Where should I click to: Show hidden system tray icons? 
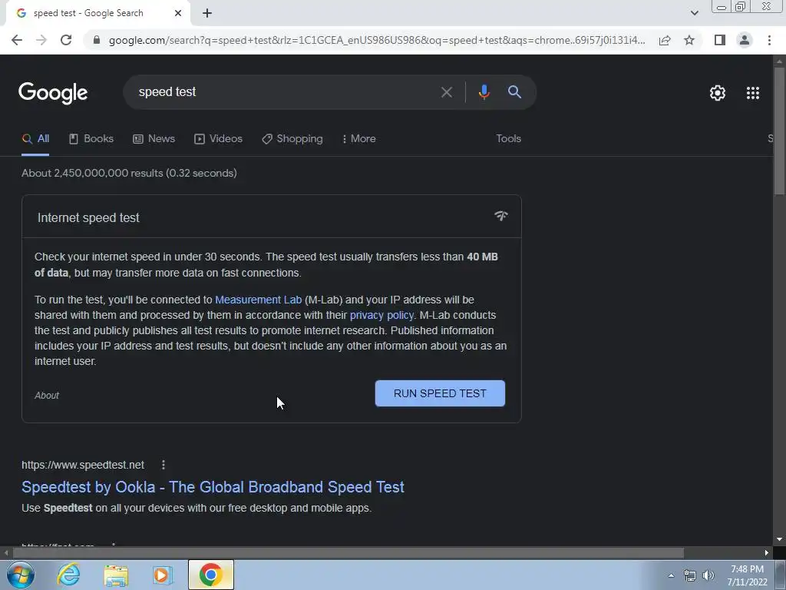point(671,575)
